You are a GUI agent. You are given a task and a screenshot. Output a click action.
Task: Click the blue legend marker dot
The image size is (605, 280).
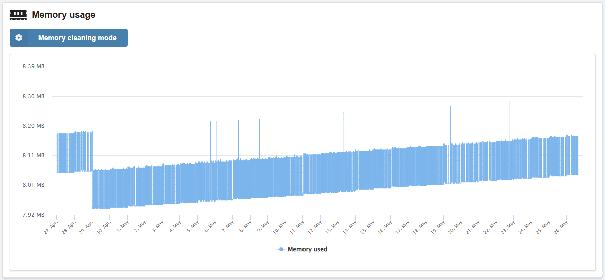pyautogui.click(x=282, y=249)
